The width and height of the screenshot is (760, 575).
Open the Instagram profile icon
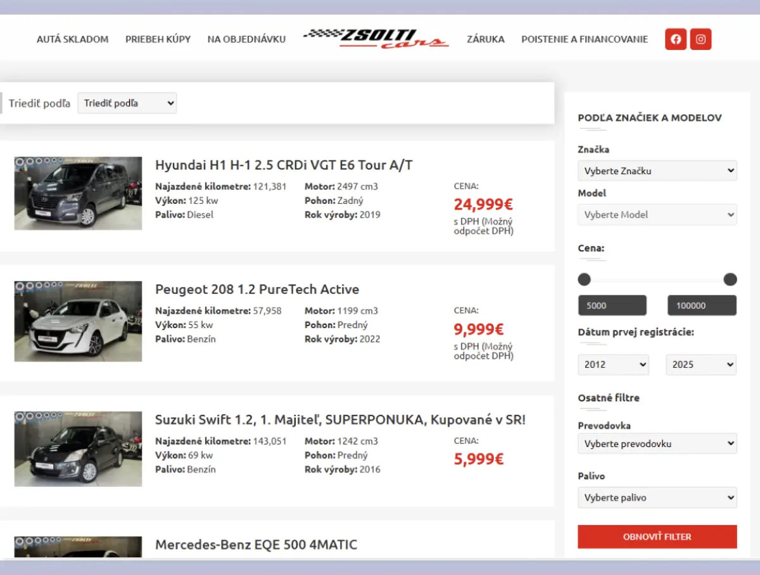(x=700, y=39)
